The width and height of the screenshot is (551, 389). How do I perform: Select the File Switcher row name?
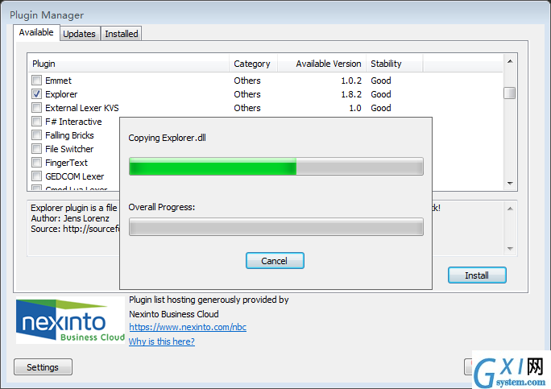[69, 149]
